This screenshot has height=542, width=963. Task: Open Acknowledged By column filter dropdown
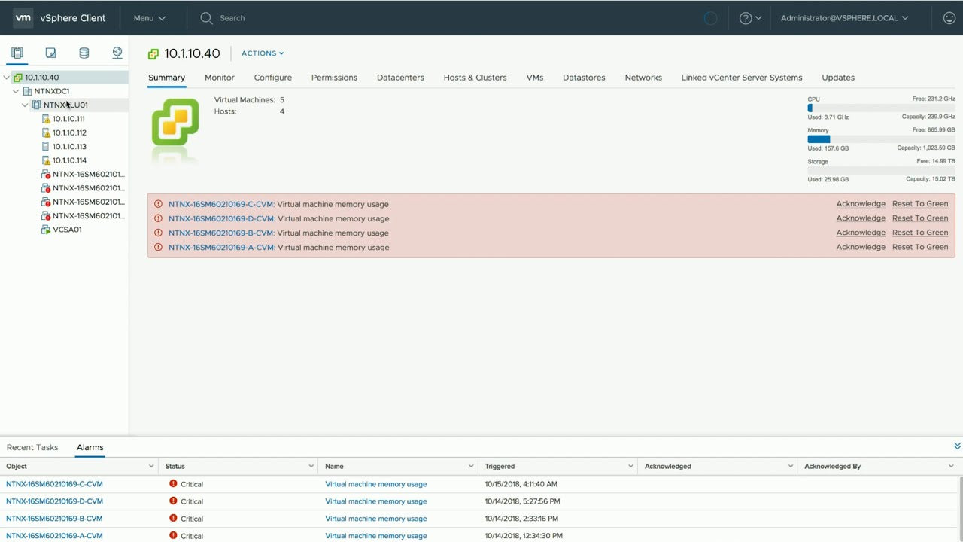(951, 467)
